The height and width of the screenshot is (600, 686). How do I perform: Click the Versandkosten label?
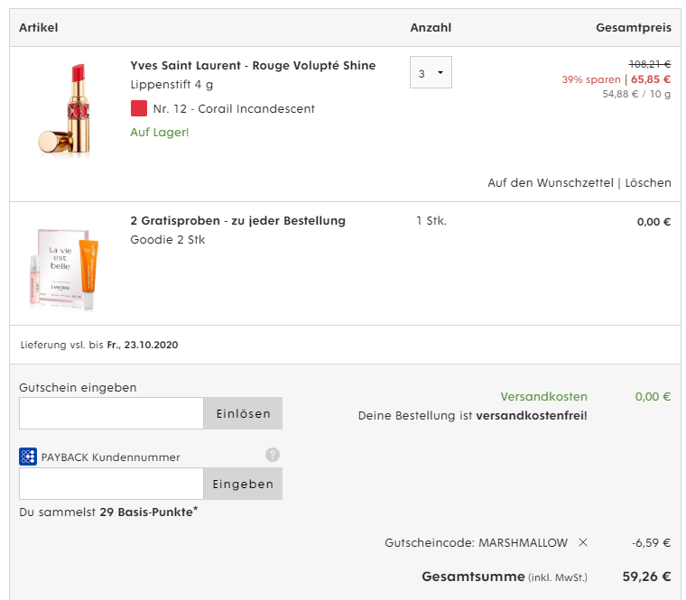[543, 397]
